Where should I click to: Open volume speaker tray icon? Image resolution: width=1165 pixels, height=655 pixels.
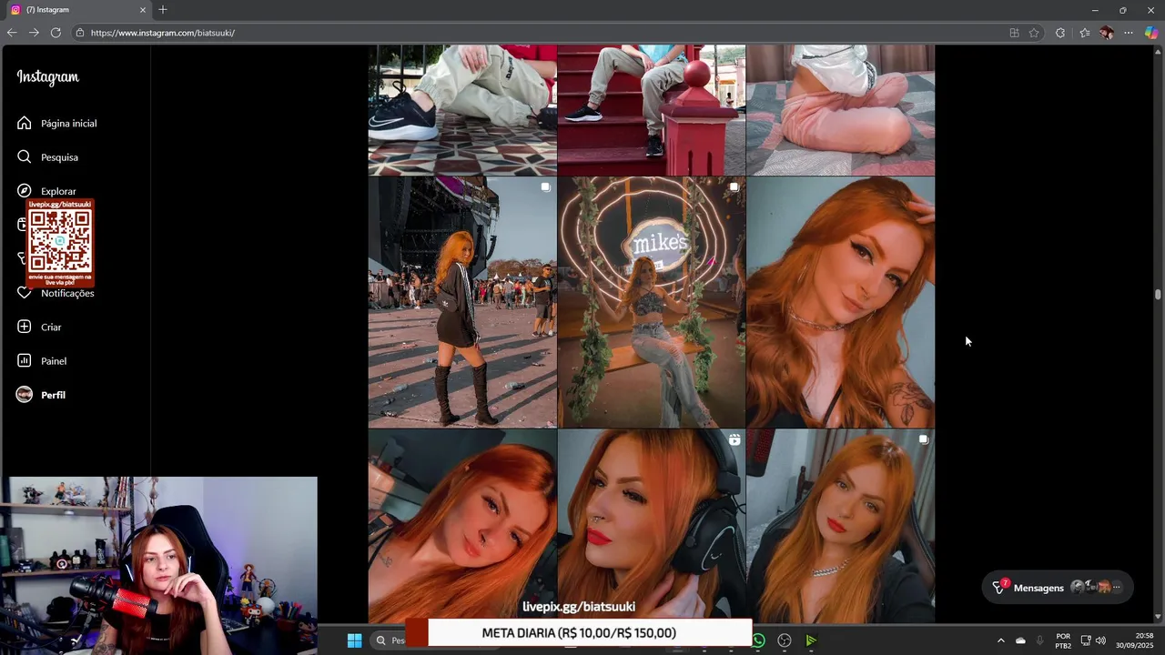(x=1100, y=640)
